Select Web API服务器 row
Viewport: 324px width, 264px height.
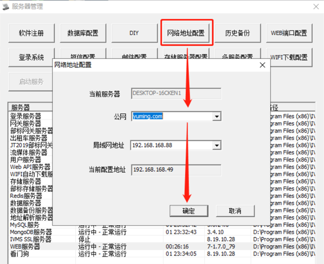pos(31,167)
